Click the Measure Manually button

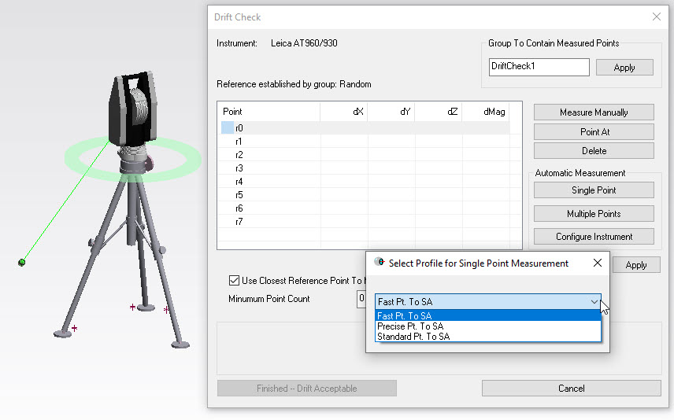click(594, 112)
